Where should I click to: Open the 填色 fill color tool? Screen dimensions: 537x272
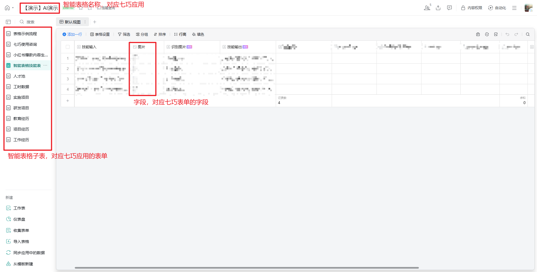coord(198,34)
